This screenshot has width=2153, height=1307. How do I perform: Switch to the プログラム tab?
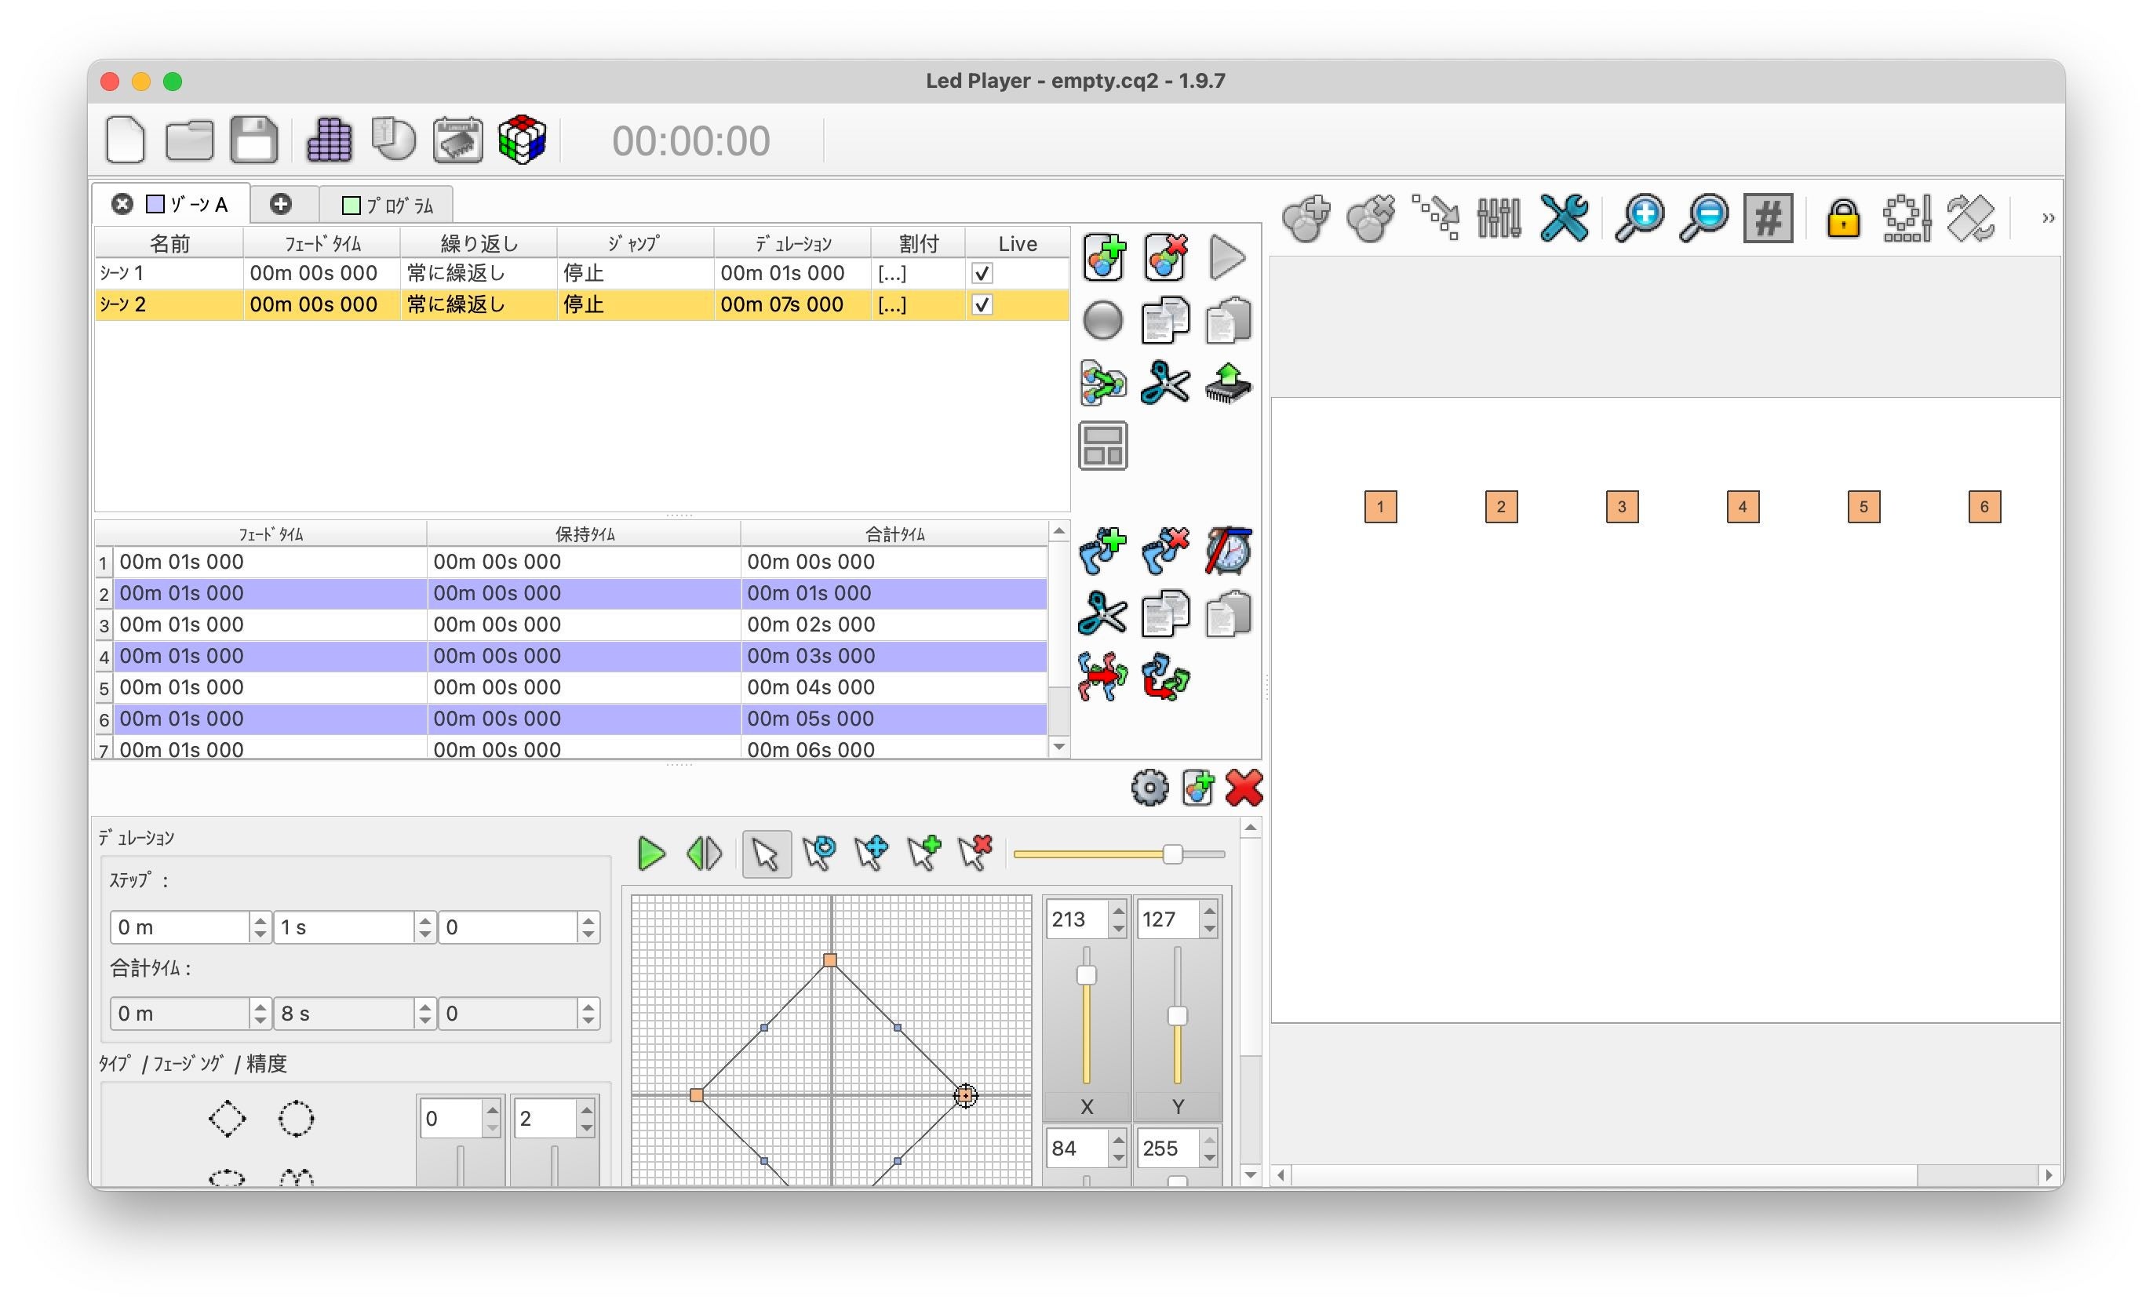coord(387,206)
